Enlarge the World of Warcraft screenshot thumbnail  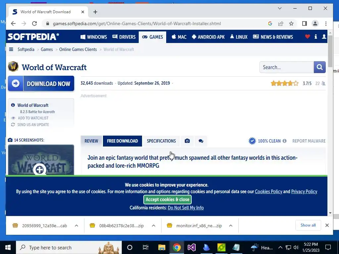tap(41, 160)
